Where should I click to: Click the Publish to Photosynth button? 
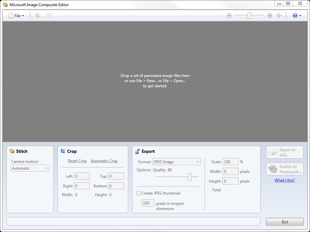click(284, 169)
